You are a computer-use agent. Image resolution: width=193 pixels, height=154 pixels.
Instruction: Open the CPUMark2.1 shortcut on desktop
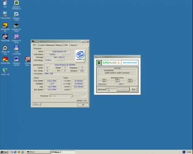[16, 5]
